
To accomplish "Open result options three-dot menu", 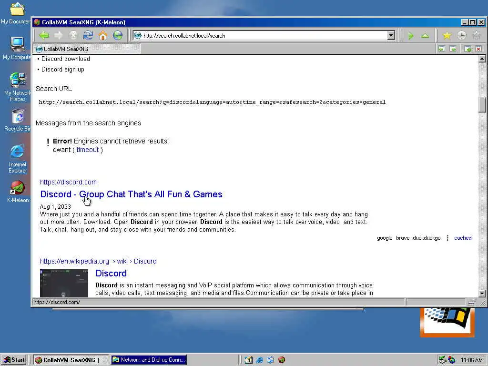I will (x=447, y=238).
